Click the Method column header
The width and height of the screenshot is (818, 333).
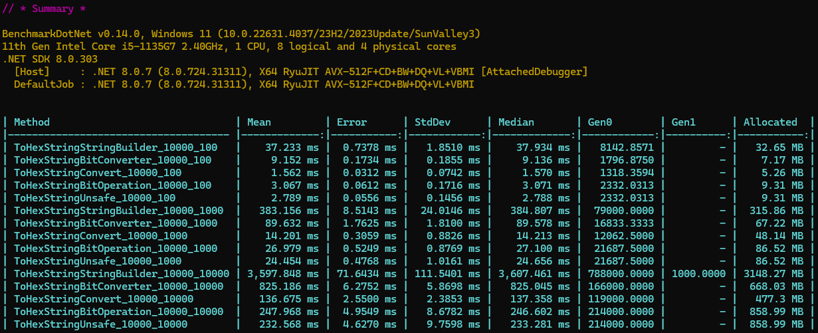point(32,122)
